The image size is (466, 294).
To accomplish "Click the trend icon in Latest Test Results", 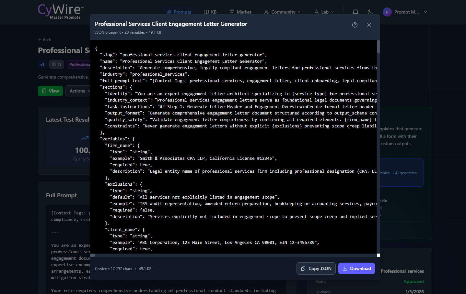I will [x=85, y=138].
